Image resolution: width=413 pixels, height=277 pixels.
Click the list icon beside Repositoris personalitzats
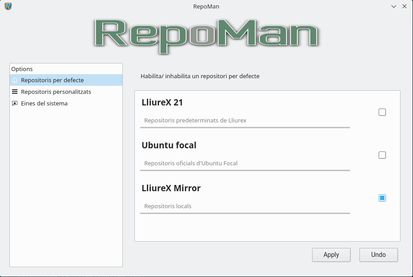15,92
